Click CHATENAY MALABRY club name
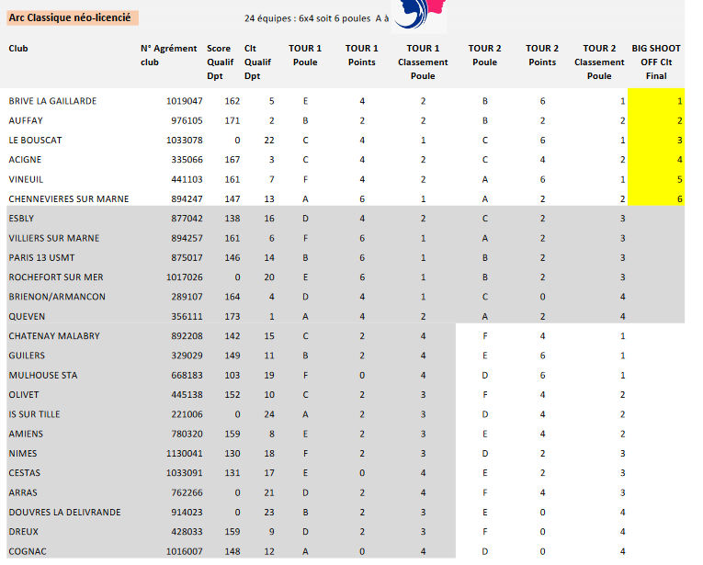The height and width of the screenshot is (565, 703). (x=54, y=336)
